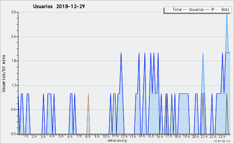Click the '9 h' x-axis label
234x144 pixels.
(x=97, y=136)
